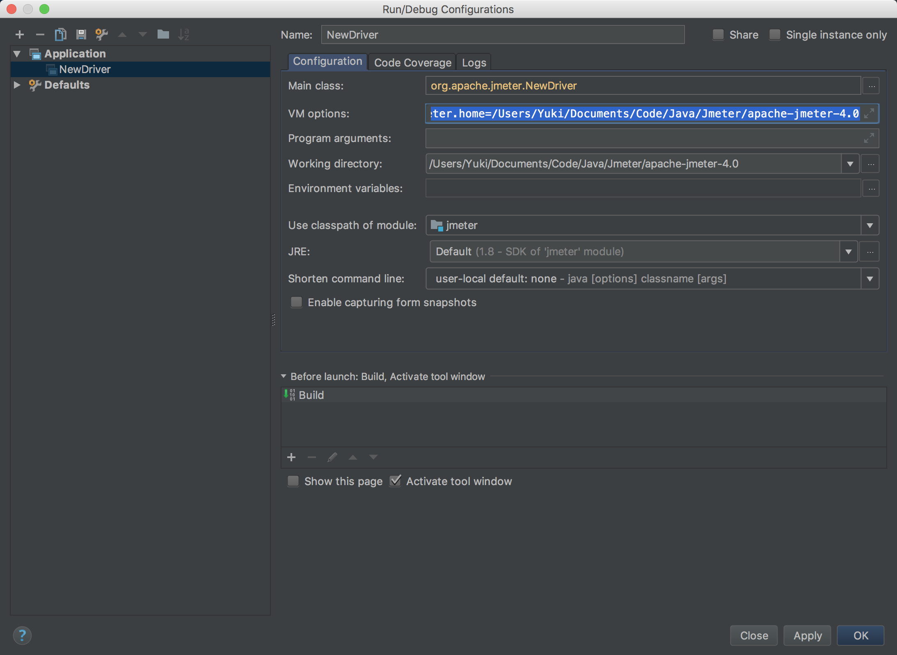Image resolution: width=897 pixels, height=655 pixels.
Task: Browse for Main class
Action: point(871,86)
